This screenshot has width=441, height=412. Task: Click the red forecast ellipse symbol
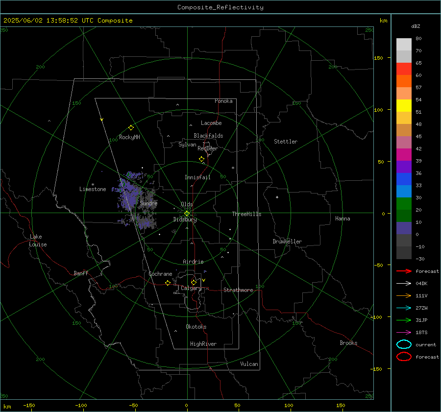(x=404, y=357)
